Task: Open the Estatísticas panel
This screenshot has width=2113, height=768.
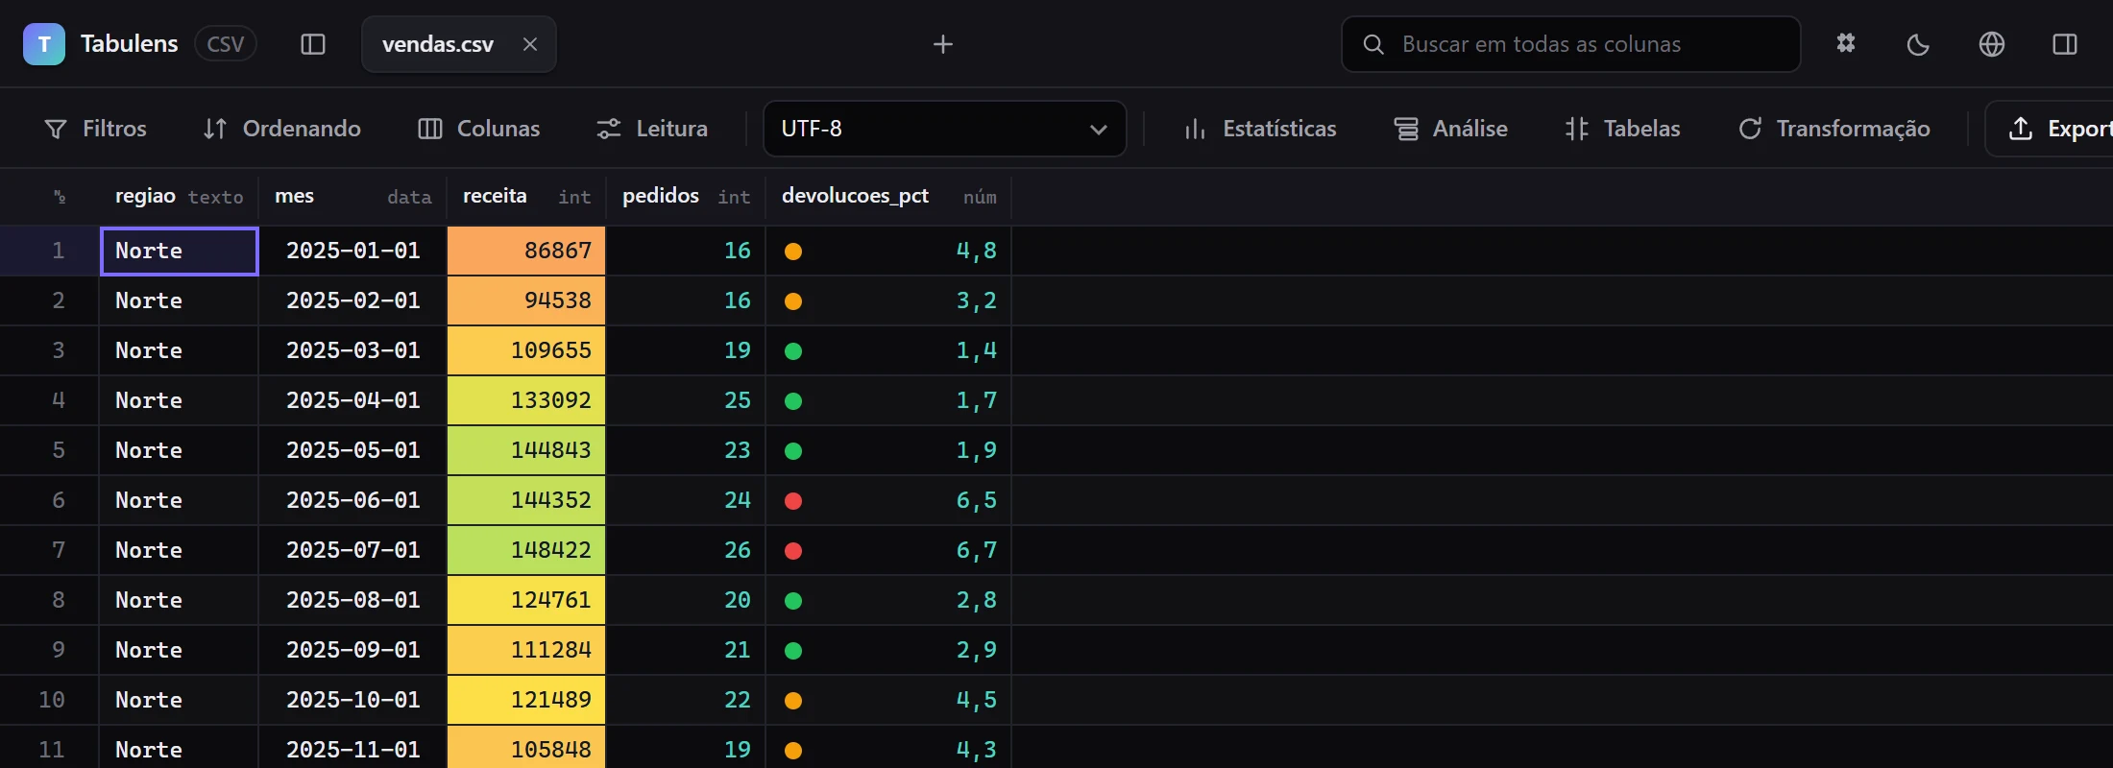Action: click(x=1260, y=129)
